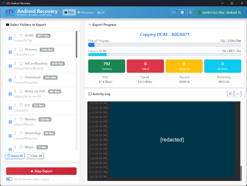
Task: Uncheck the WhatsApp folder checkbox
Action: point(10,135)
